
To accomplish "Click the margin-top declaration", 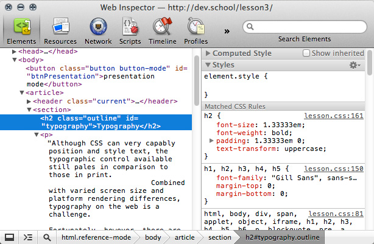I will [245, 186].
